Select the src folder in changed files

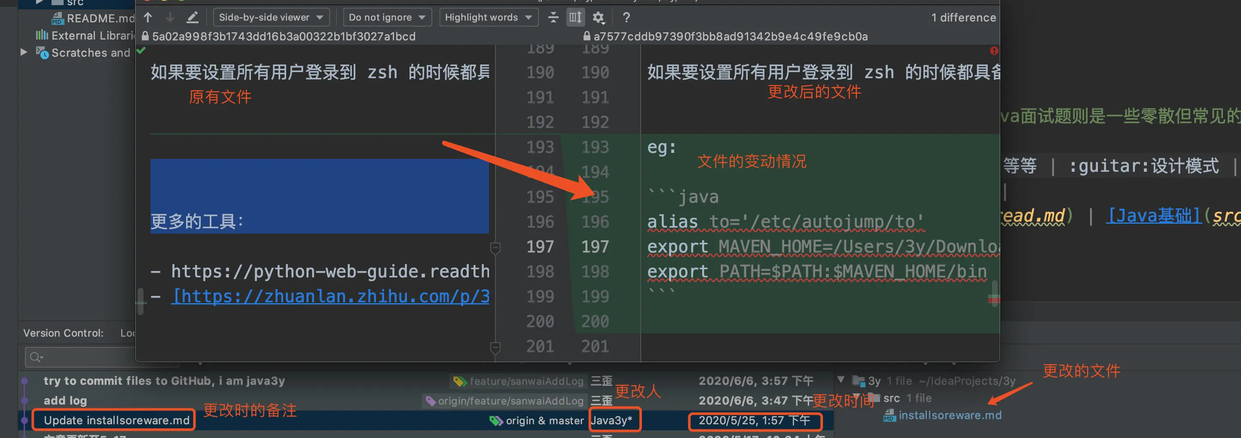[x=891, y=398]
